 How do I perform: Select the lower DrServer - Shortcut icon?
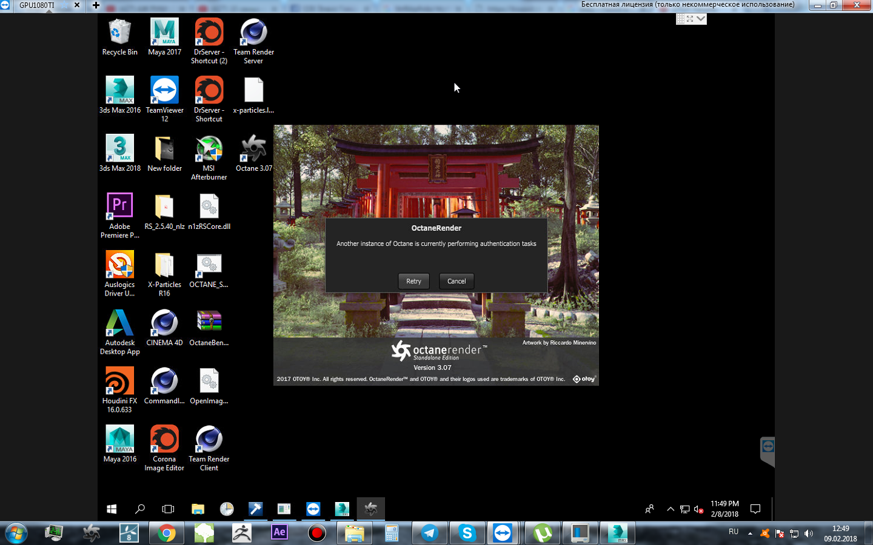[209, 99]
